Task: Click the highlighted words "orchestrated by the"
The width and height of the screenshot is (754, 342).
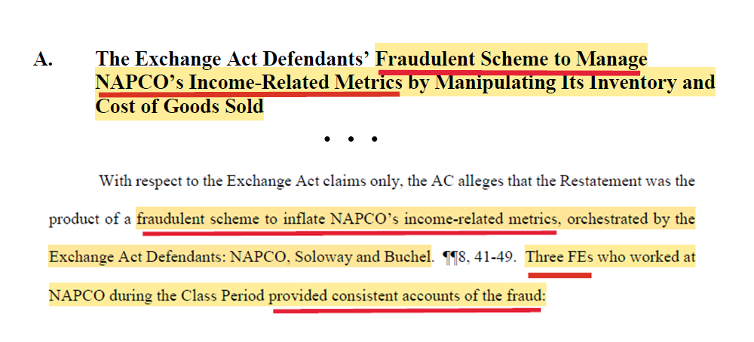Action: click(x=630, y=219)
